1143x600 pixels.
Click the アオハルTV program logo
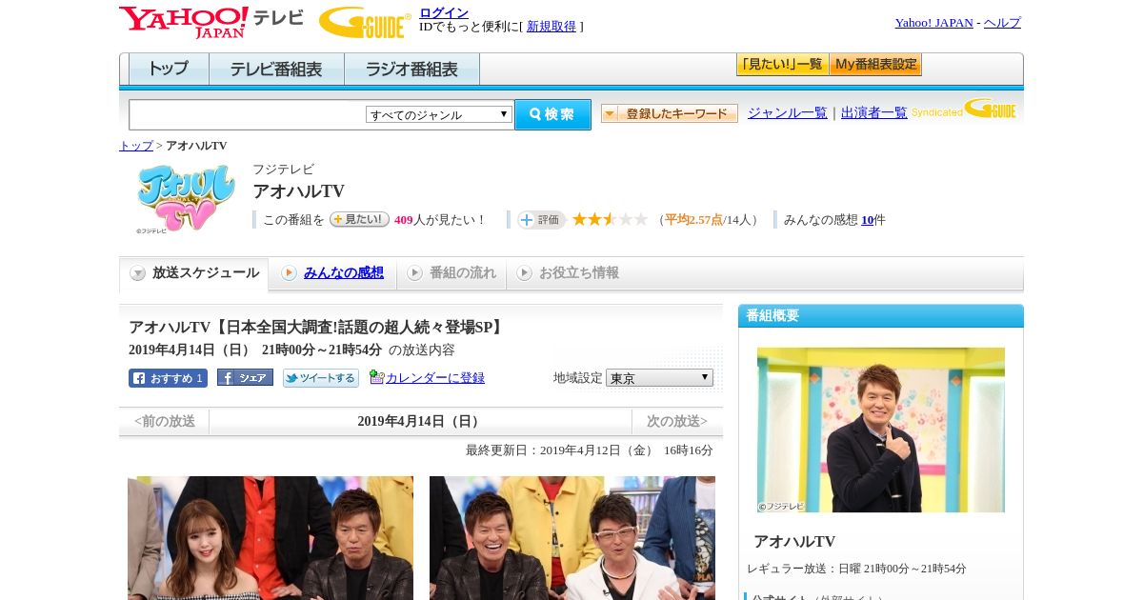[x=186, y=199]
